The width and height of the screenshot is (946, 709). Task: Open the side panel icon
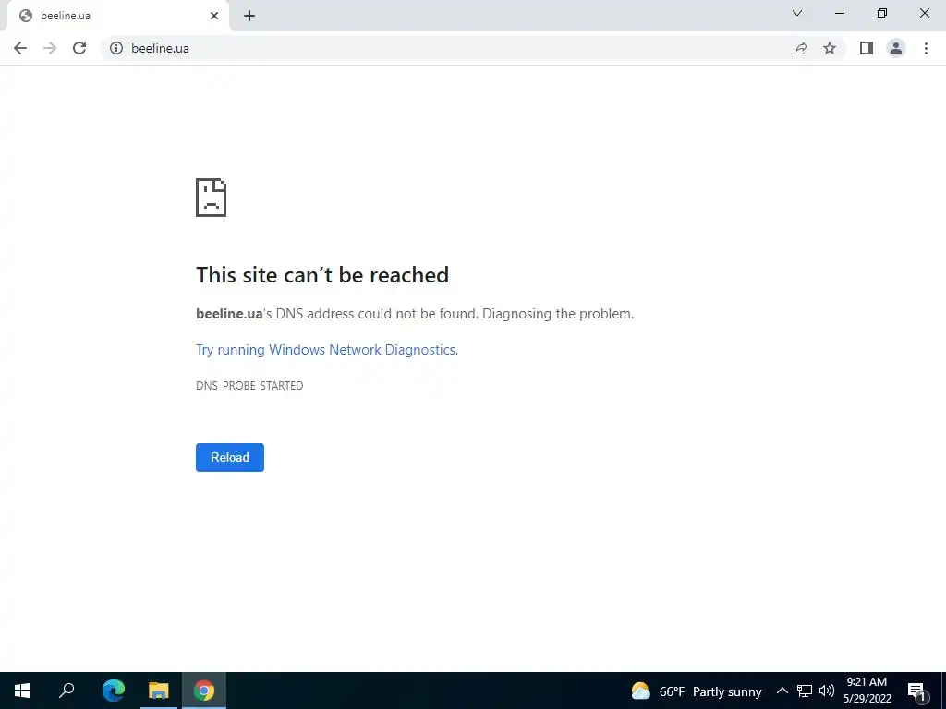[x=867, y=48]
